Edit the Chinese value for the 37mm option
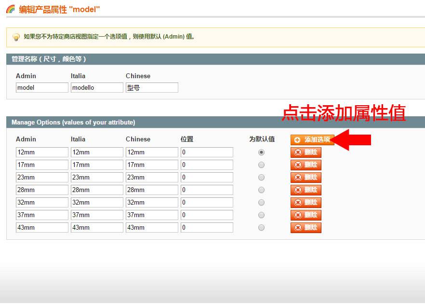The height and width of the screenshot is (304, 425). [152, 215]
